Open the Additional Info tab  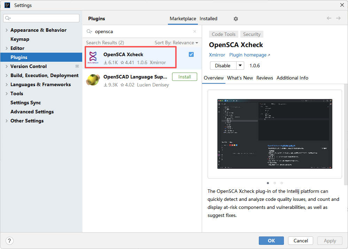(292, 78)
